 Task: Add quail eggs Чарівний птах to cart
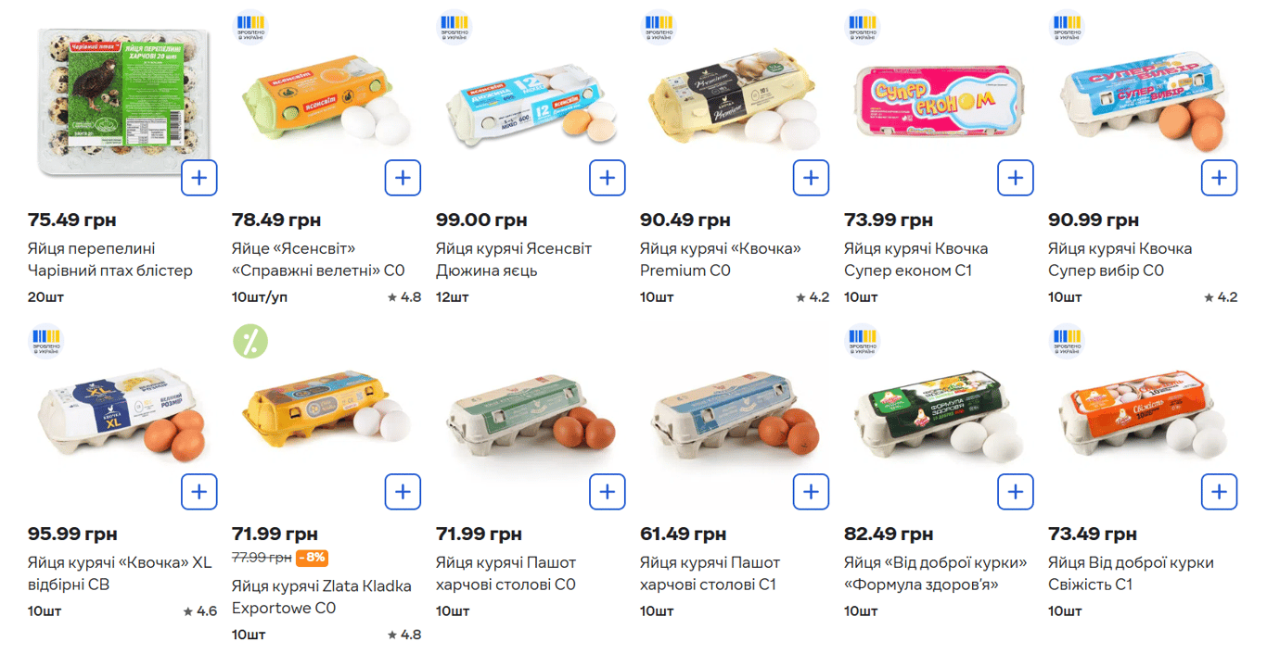pyautogui.click(x=198, y=178)
